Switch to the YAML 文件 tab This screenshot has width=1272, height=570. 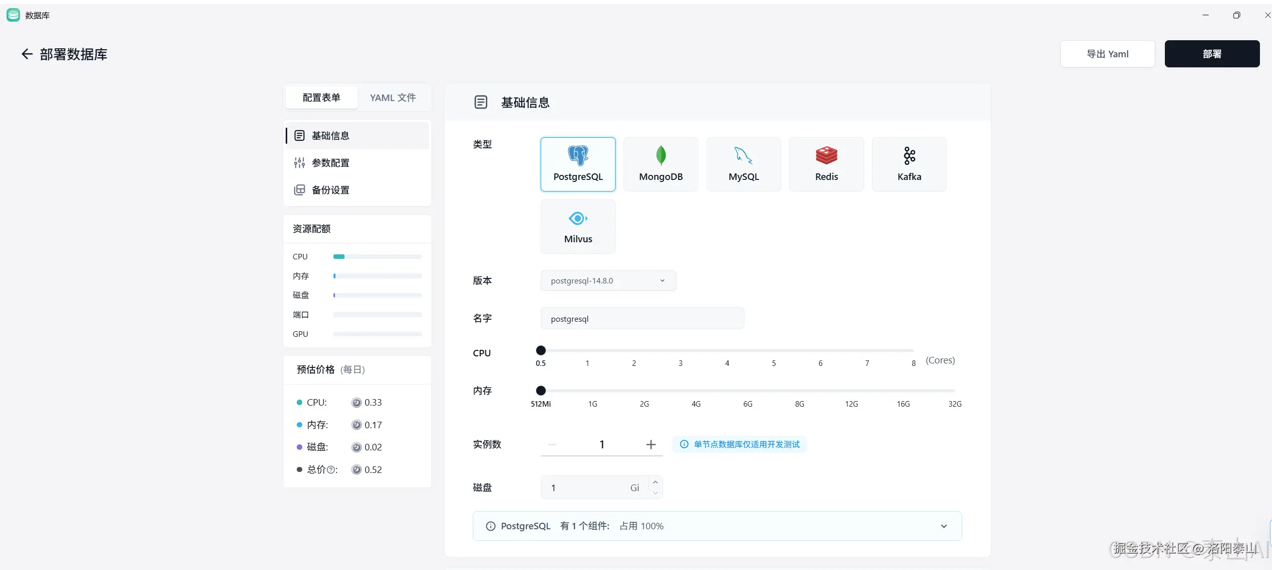392,97
